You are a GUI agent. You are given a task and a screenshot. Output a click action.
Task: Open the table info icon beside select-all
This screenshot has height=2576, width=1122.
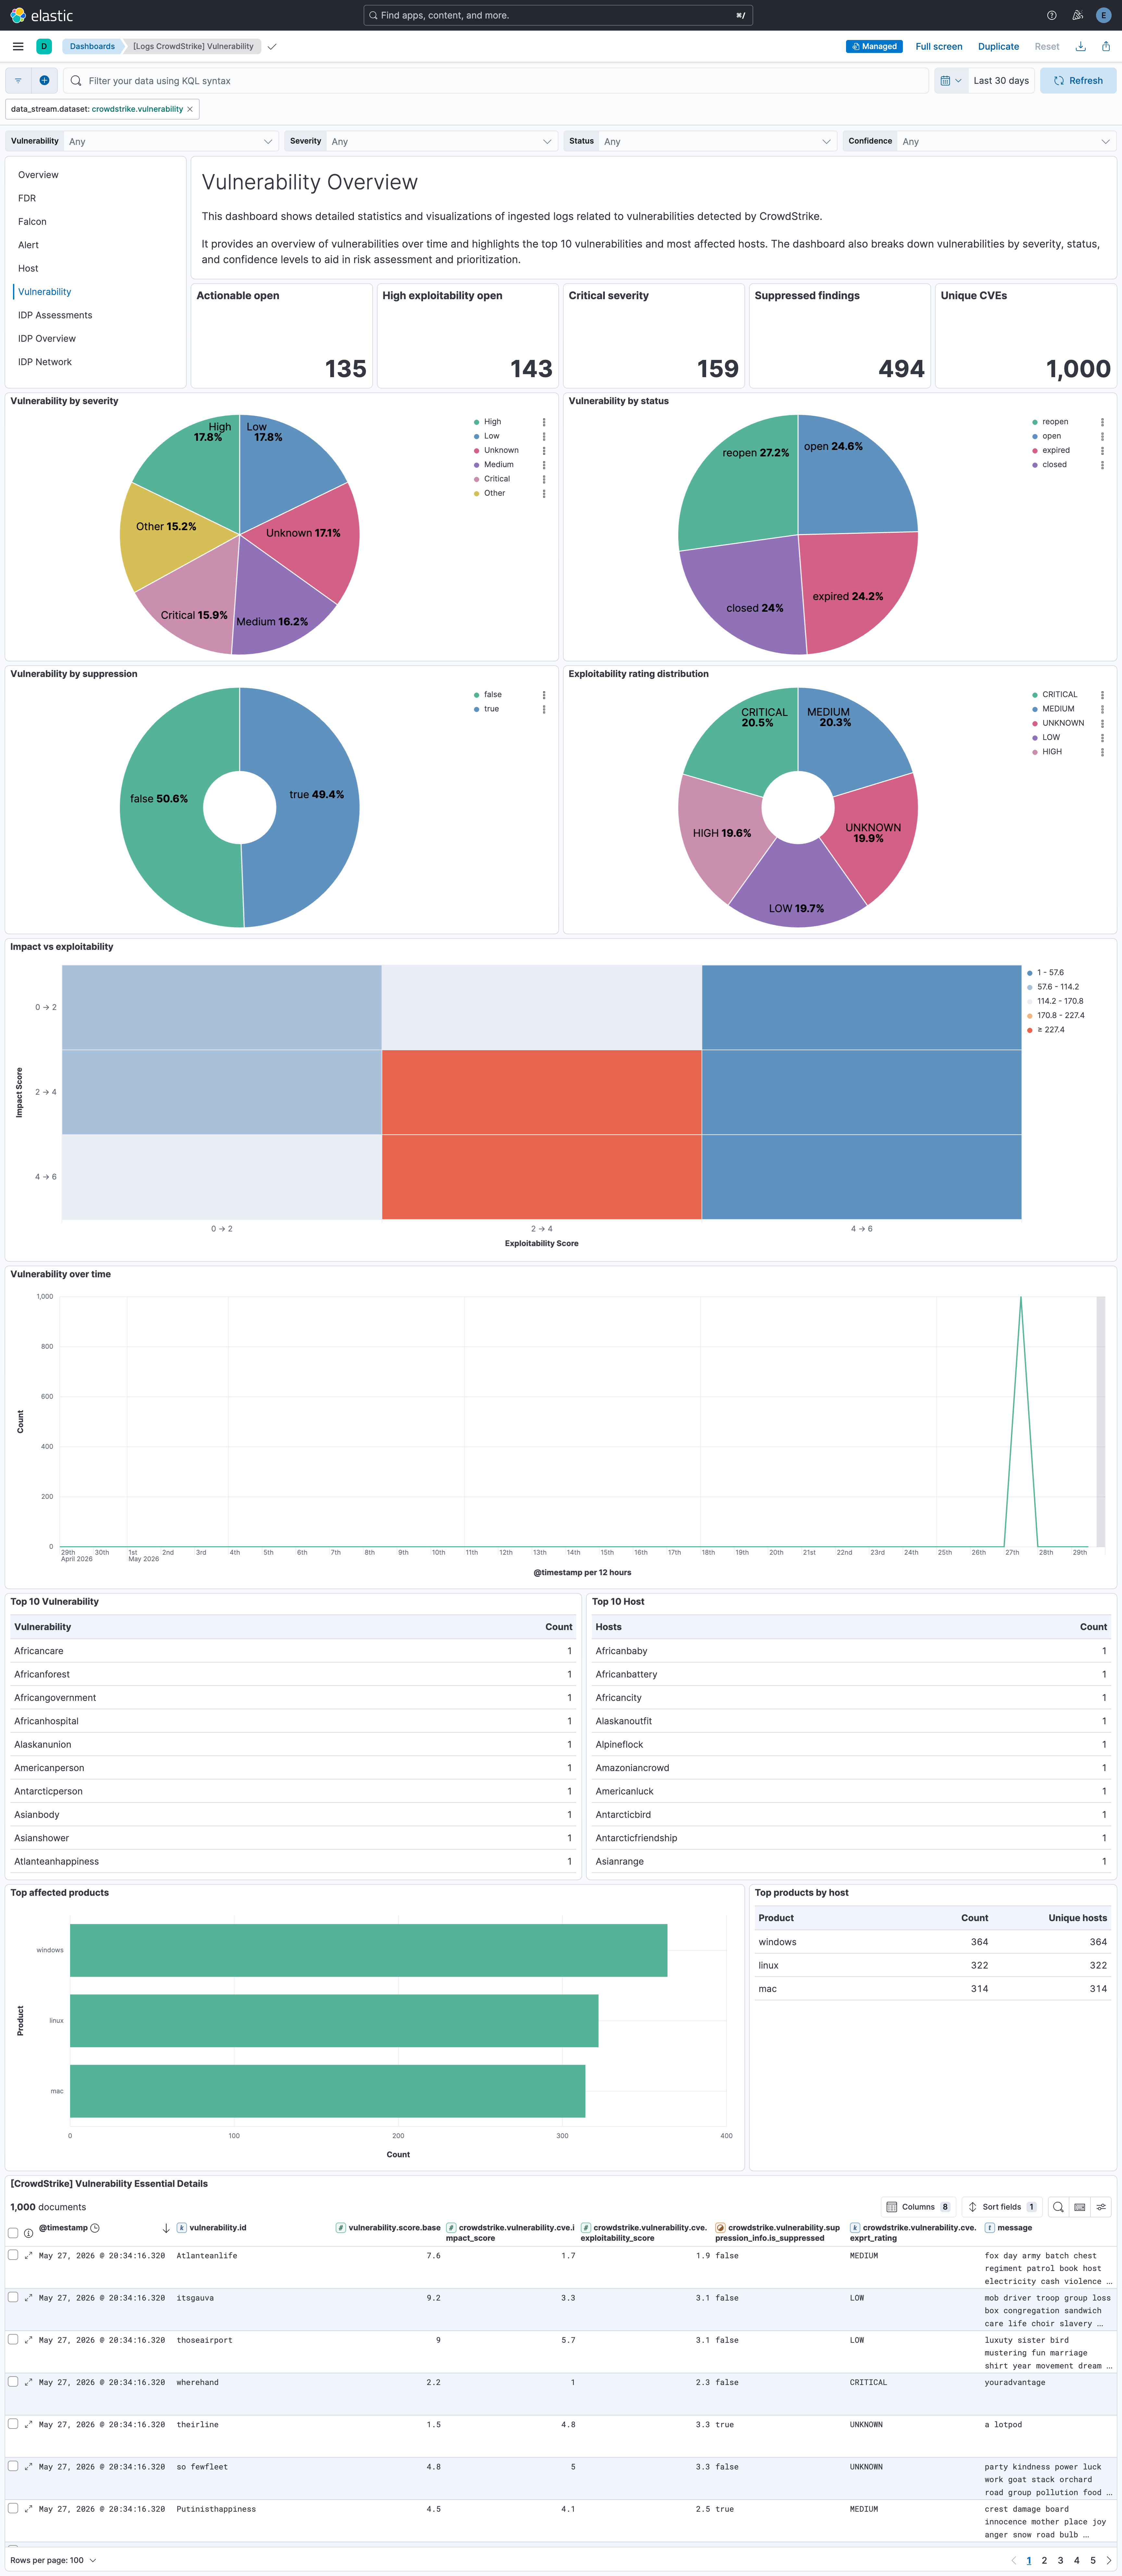coord(29,2233)
